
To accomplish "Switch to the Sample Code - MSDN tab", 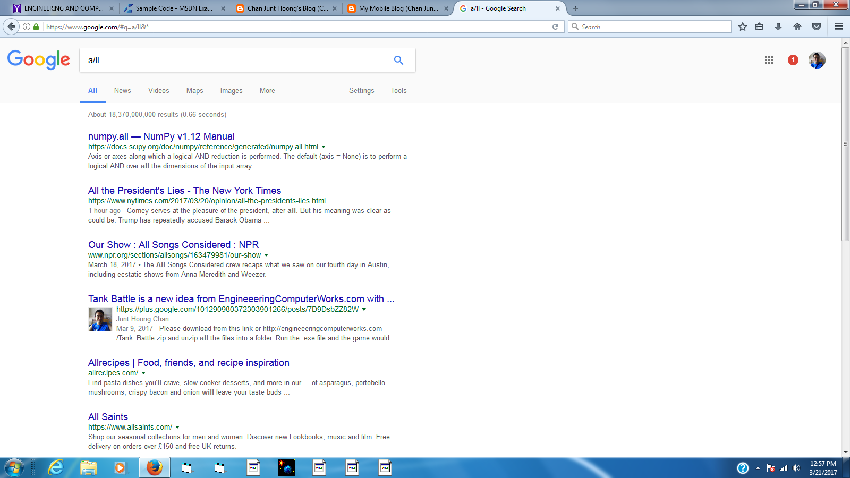I will [x=174, y=8].
